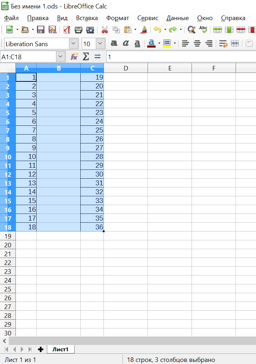This screenshot has height=364, width=256.
Task: Open the Справка menu
Action: click(233, 18)
